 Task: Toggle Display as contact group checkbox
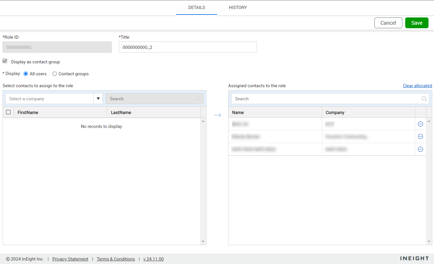[x=5, y=61]
